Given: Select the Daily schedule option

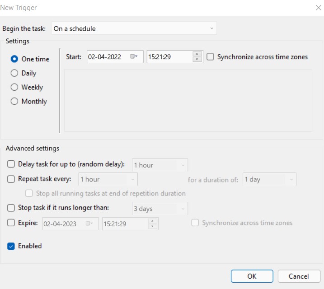Looking at the screenshot, I should 14,73.
